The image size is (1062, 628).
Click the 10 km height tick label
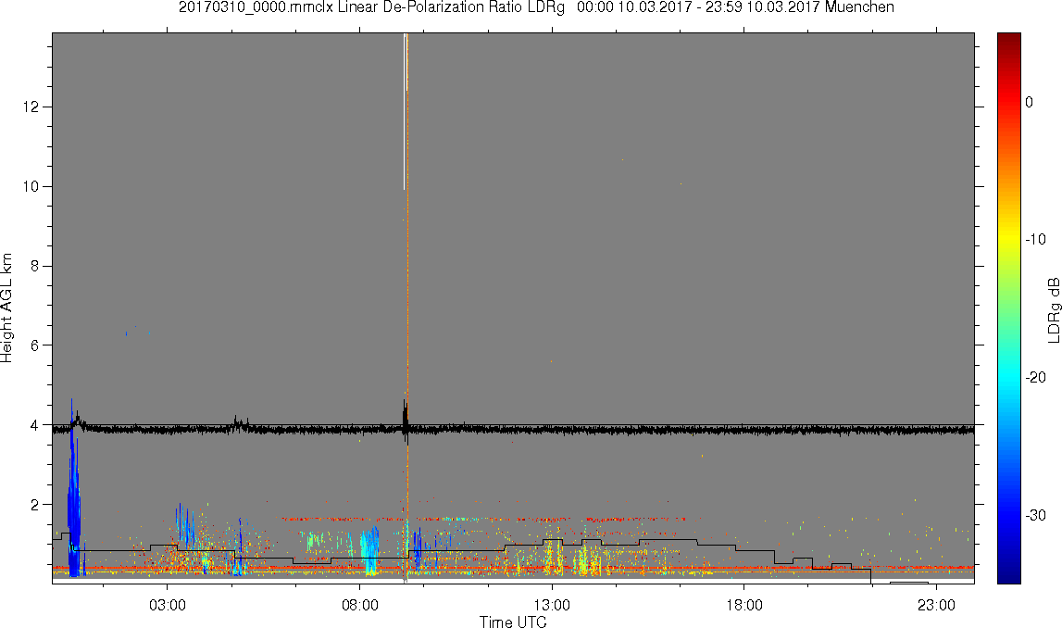[x=31, y=186]
